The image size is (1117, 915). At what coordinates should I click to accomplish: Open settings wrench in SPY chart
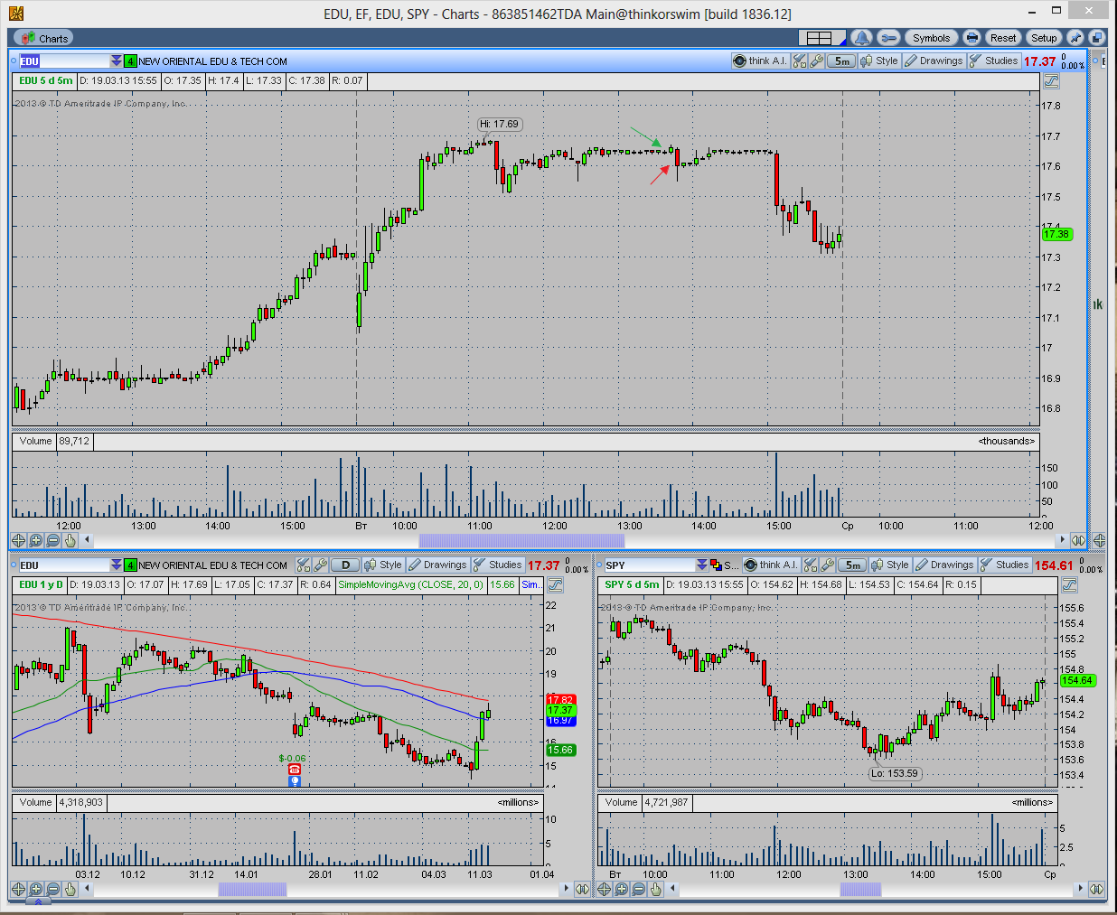(827, 565)
